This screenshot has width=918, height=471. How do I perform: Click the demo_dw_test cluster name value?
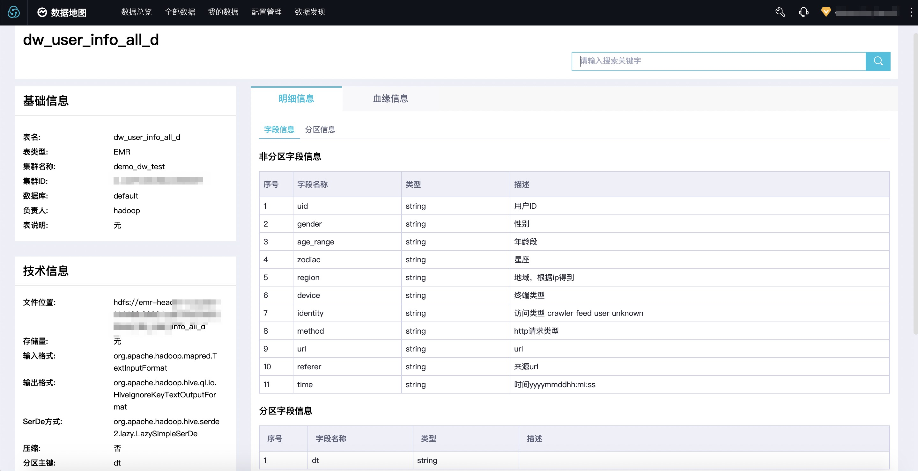tap(139, 167)
